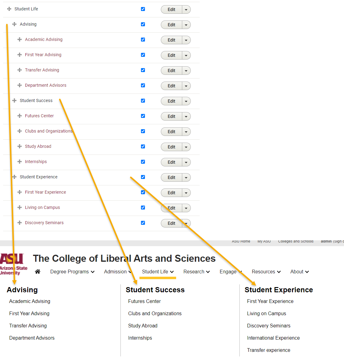Open Edit dropdown arrow for Living on Campus
Image resolution: width=344 pixels, height=361 pixels.
(x=186, y=208)
